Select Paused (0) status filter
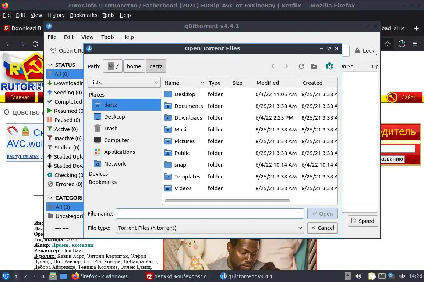The height and width of the screenshot is (282, 424). coord(65,120)
